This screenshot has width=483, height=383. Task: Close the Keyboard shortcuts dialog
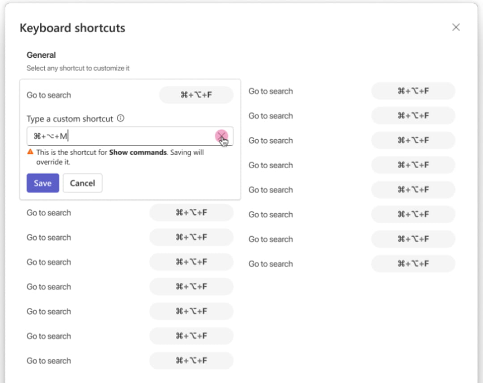pos(456,27)
